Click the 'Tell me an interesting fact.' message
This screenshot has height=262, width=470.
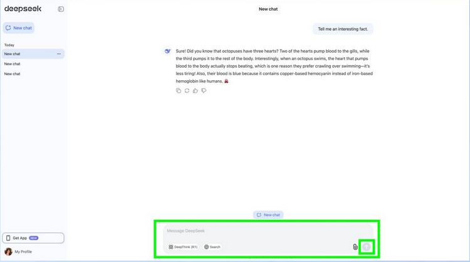coord(343,29)
